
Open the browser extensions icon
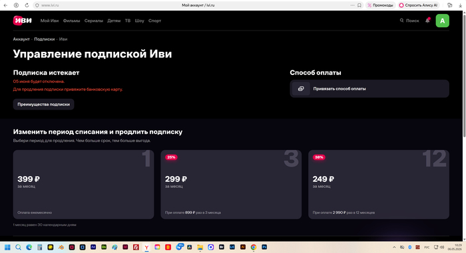tap(449, 5)
